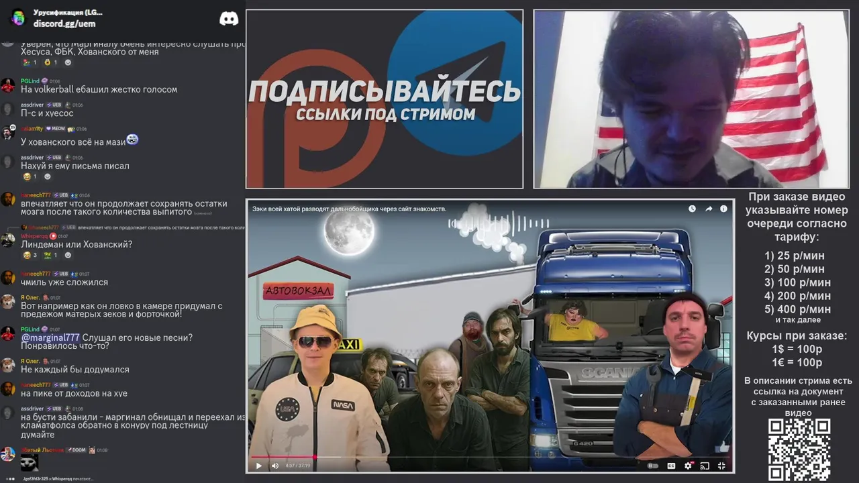Click assdriver's avatar beside 'П-с и хуесос'

8,109
